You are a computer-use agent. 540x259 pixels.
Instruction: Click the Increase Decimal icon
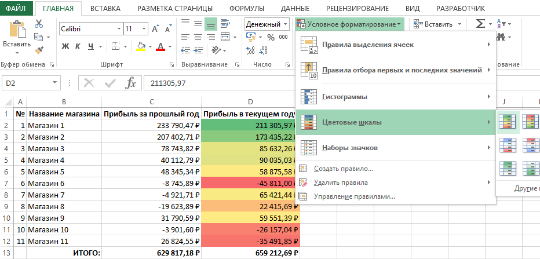(250, 50)
